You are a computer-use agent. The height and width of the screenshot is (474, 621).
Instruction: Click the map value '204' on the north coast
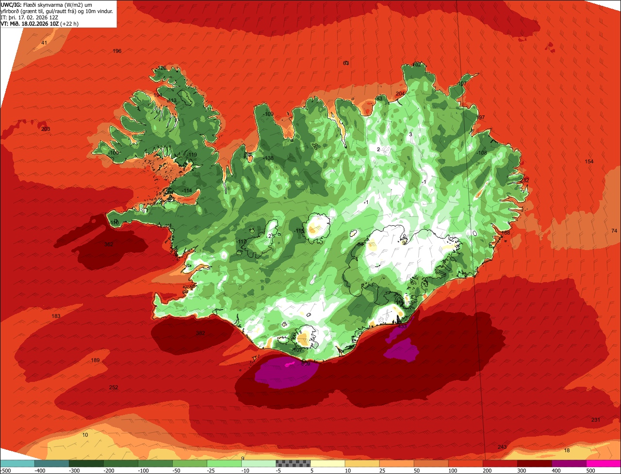400,94
